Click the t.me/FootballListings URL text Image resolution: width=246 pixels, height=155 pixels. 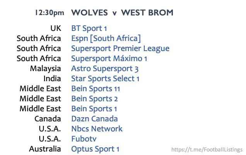click(207, 150)
